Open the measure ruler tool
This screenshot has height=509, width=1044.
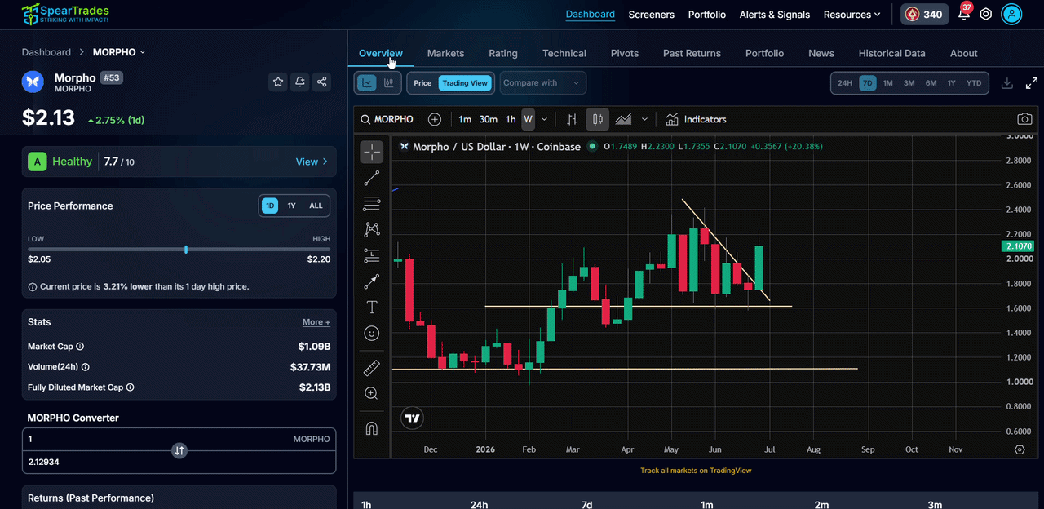click(x=372, y=368)
